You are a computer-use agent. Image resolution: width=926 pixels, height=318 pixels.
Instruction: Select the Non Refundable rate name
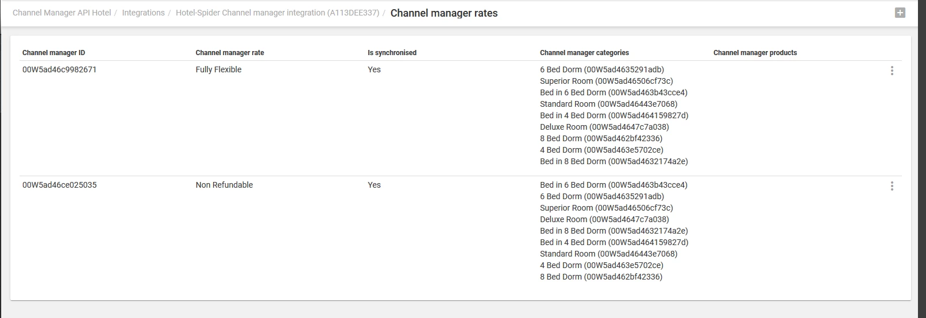[x=224, y=185]
